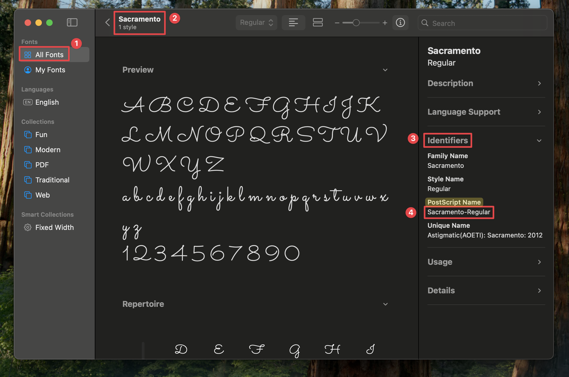Screen dimensions: 569x377
Task: Switch to the grid samples view
Action: pos(318,23)
